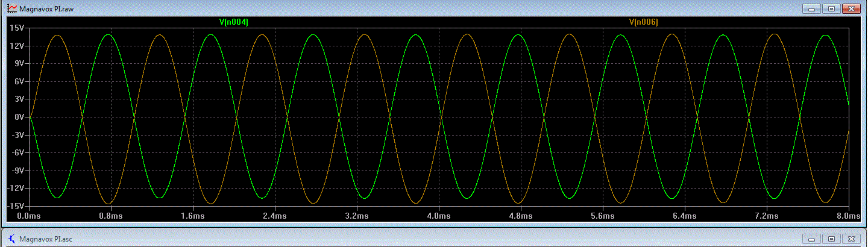Click the -15V vertical axis label

[15, 206]
